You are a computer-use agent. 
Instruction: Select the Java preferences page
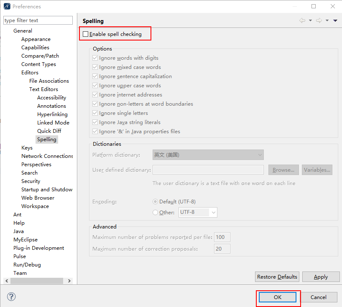18,231
